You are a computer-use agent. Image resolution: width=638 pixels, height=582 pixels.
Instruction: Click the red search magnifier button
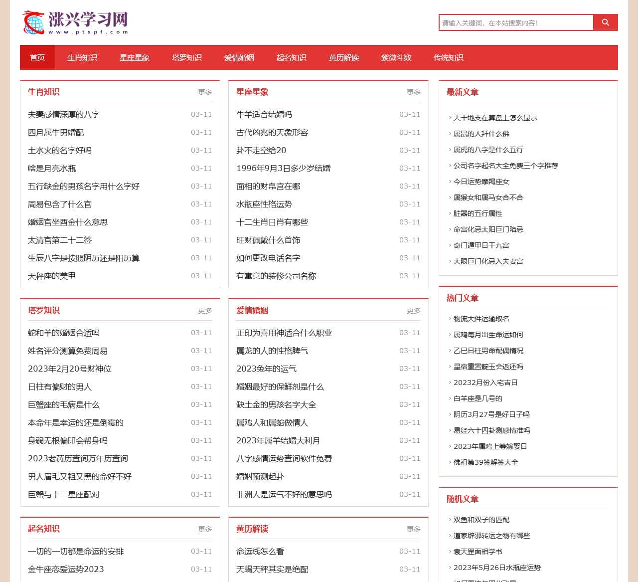[606, 22]
